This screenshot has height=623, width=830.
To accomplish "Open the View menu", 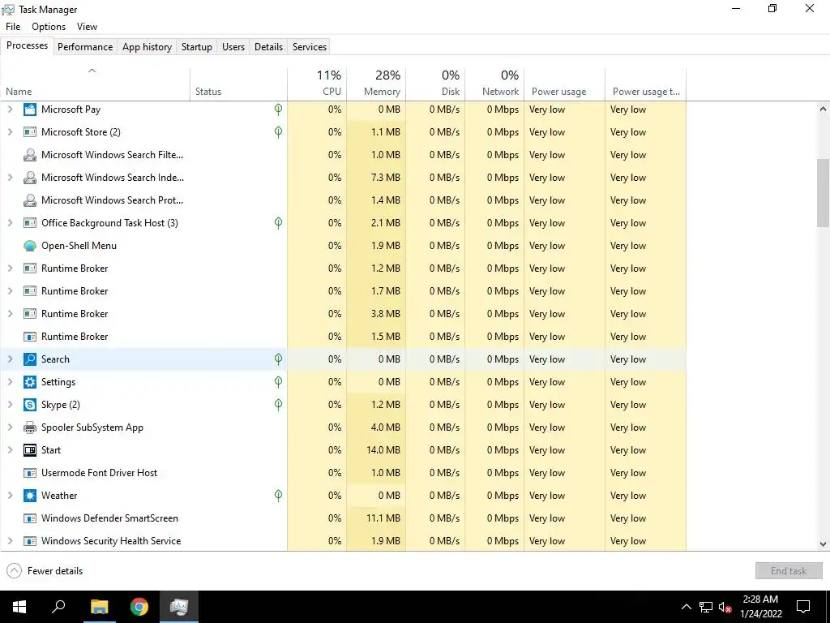I will [x=87, y=27].
